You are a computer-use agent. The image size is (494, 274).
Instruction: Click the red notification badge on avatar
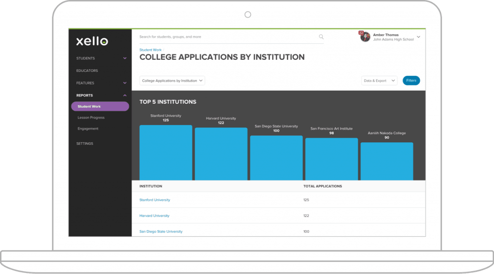coord(361,33)
